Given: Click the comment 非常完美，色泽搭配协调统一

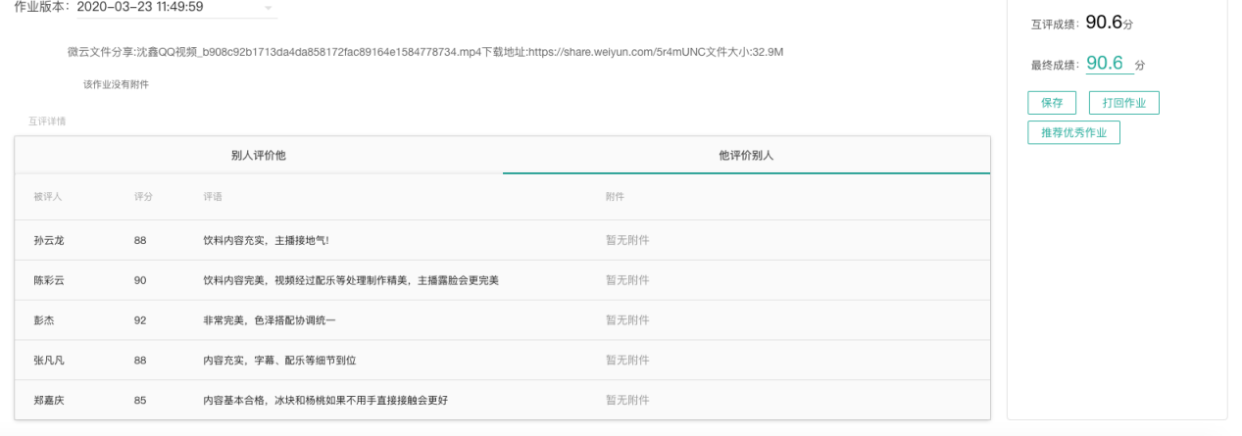Looking at the screenshot, I should pyautogui.click(x=270, y=320).
